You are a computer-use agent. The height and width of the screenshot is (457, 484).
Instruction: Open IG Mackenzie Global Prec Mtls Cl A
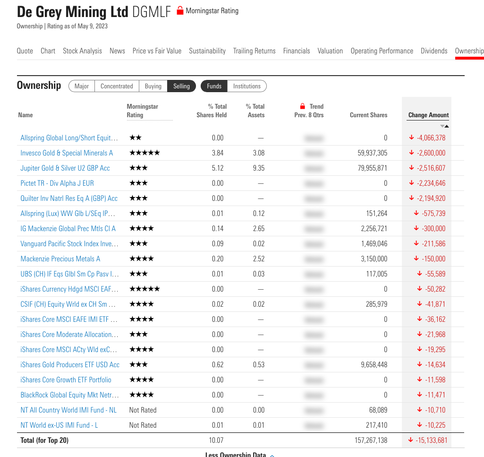[x=68, y=229]
